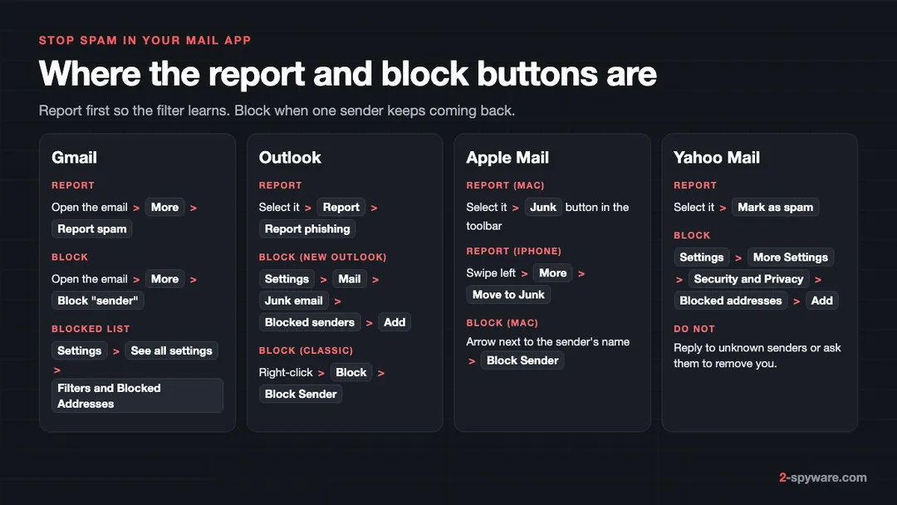The height and width of the screenshot is (505, 897).
Task: Click the "REPORT" label in the Gmail card
Action: pos(72,185)
